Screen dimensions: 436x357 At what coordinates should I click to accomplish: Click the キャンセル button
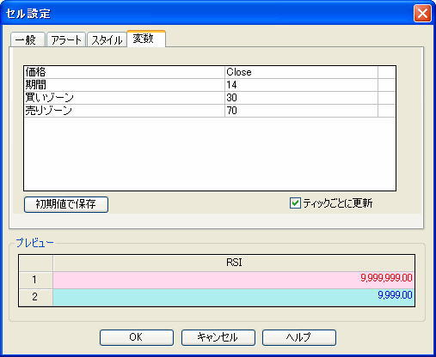click(x=218, y=337)
